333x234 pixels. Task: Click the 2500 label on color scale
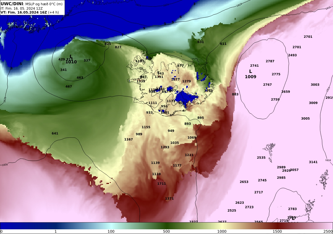click(x=328, y=231)
